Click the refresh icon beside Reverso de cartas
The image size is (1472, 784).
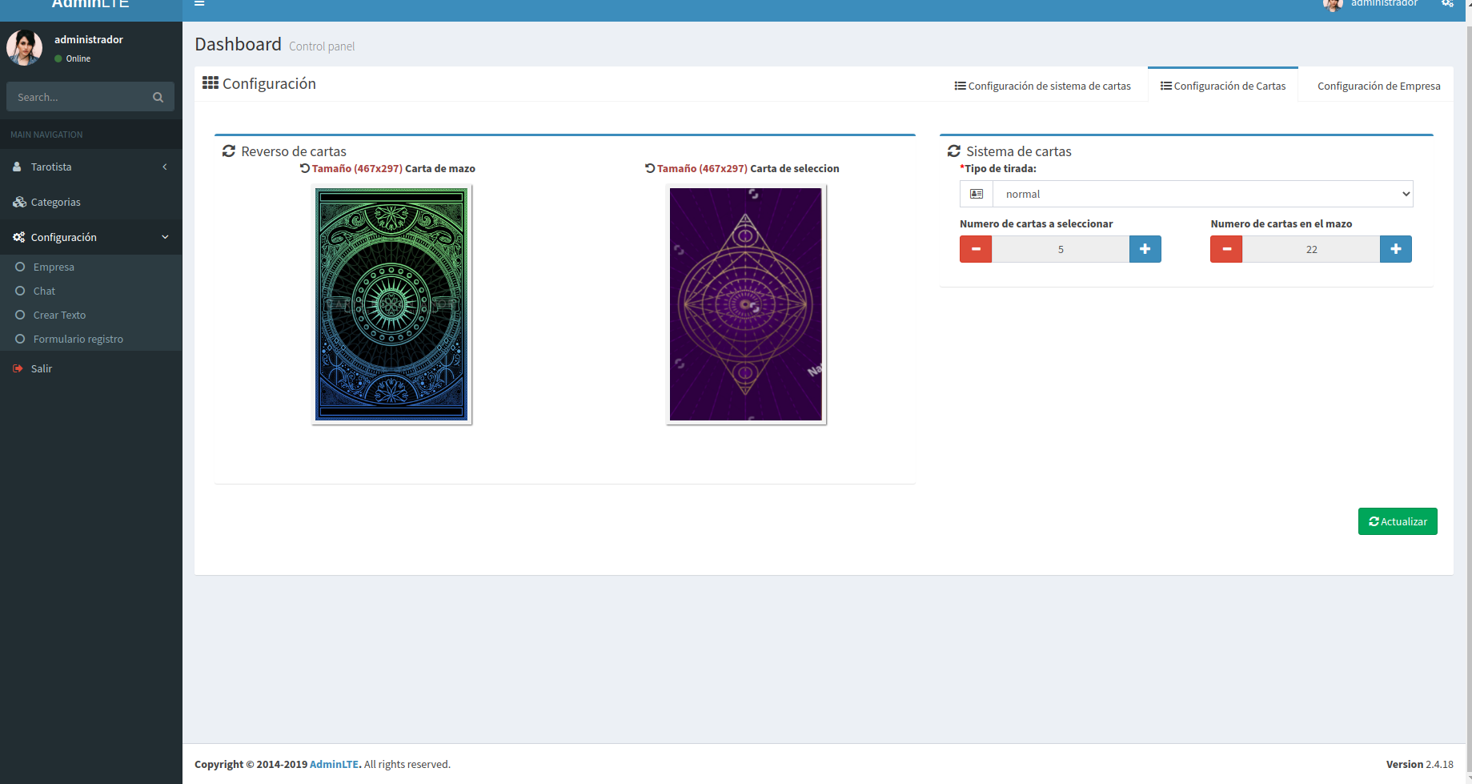[x=229, y=151]
